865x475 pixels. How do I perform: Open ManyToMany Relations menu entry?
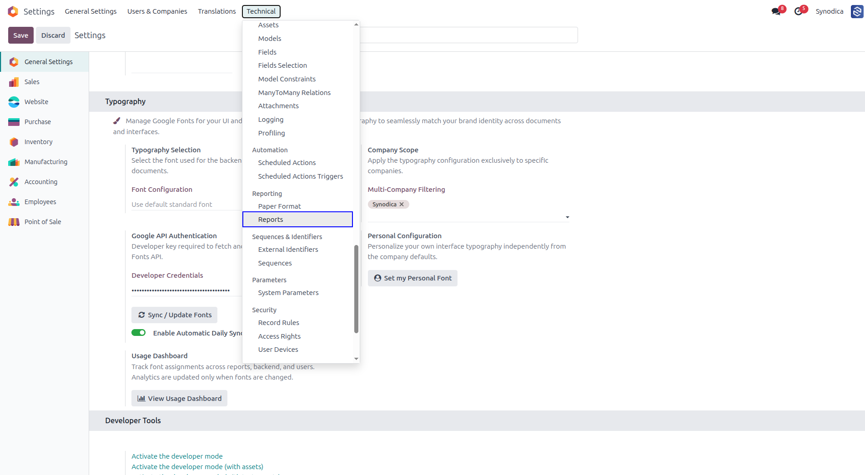click(297, 93)
